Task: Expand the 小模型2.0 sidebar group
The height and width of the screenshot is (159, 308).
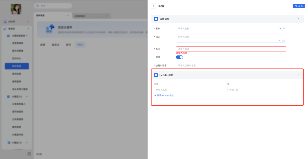Action: click(x=27, y=96)
